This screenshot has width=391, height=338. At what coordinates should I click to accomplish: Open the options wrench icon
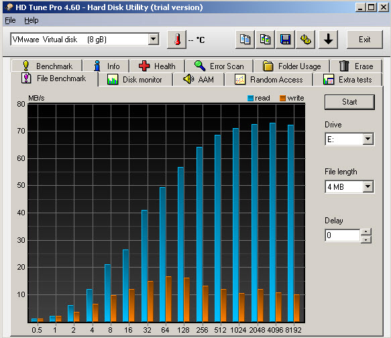(306, 40)
